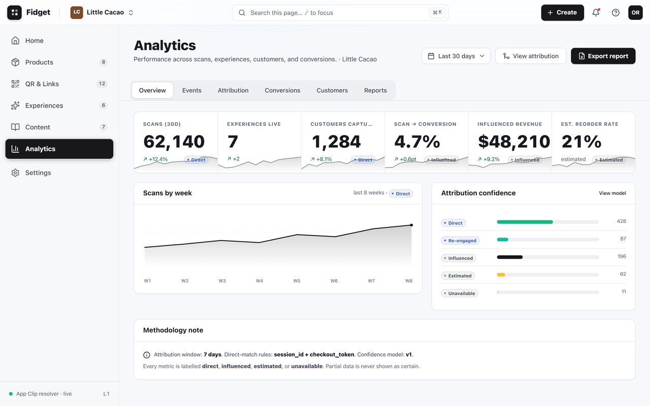Screen dimensions: 650x406
Task: Select Analytics in sidebar
Action: (x=59, y=149)
